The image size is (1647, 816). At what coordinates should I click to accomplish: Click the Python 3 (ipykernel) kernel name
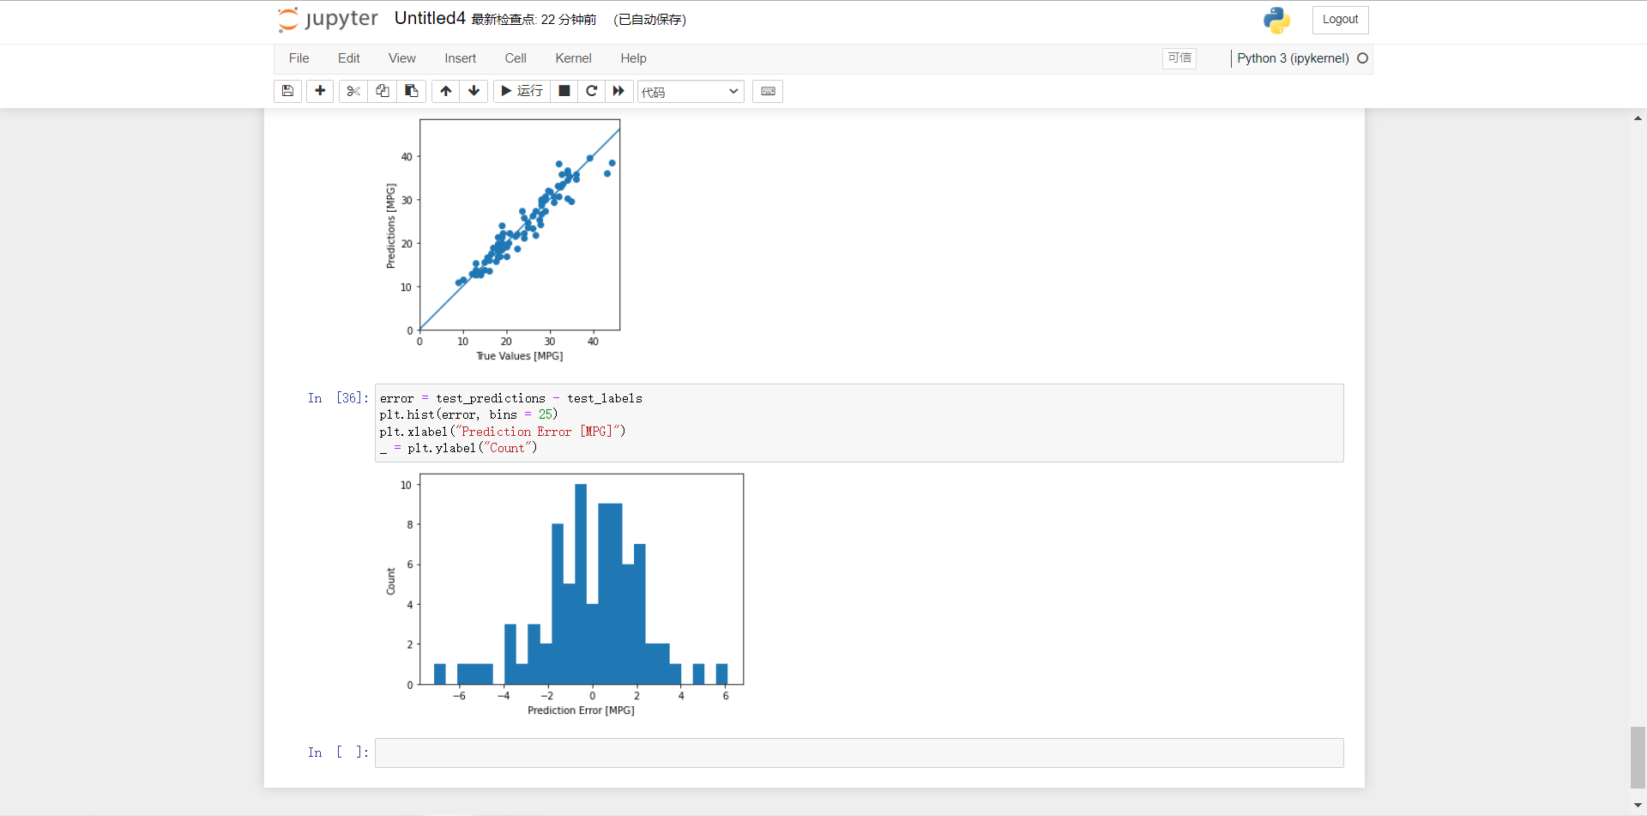pos(1293,58)
